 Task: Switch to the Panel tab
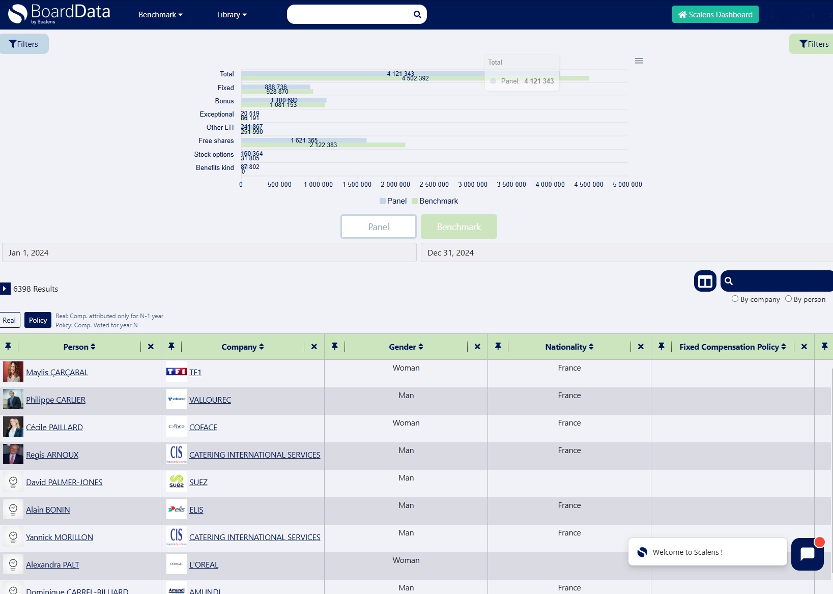378,227
